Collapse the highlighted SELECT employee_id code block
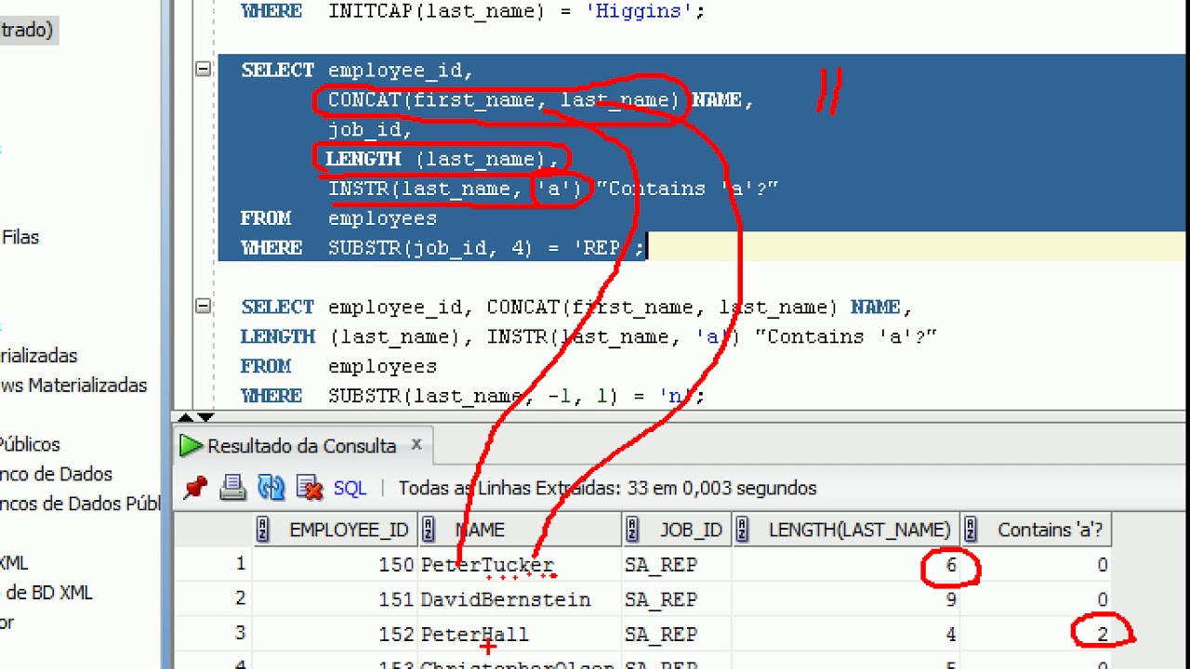The image size is (1190, 669). pyautogui.click(x=203, y=69)
